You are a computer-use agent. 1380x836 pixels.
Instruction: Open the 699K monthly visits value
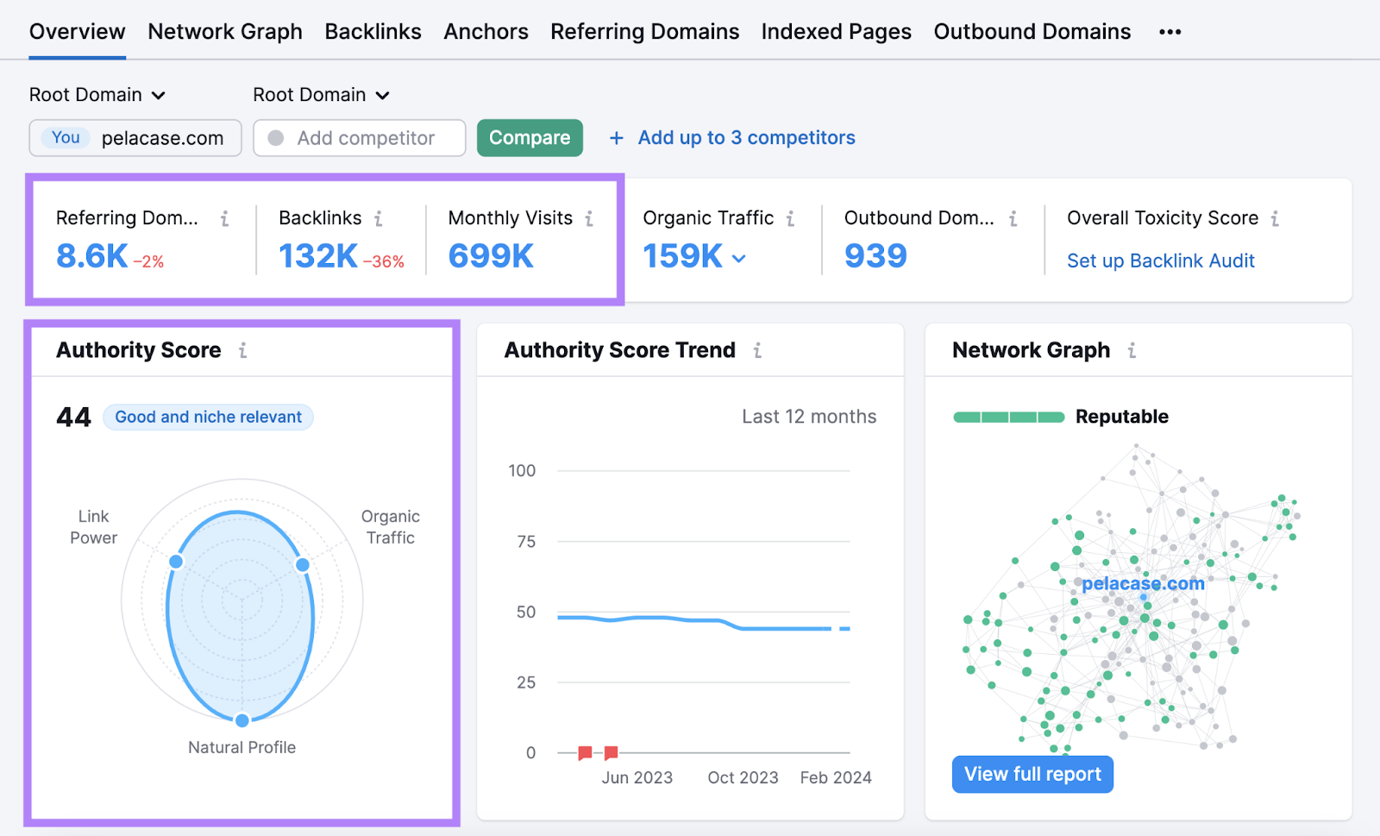tap(491, 256)
